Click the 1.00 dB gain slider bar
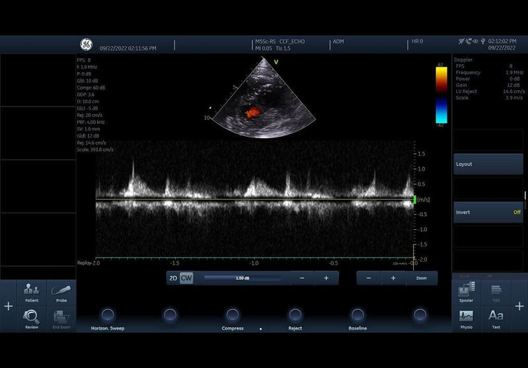Screen dimensions: 528x368 click(x=242, y=278)
